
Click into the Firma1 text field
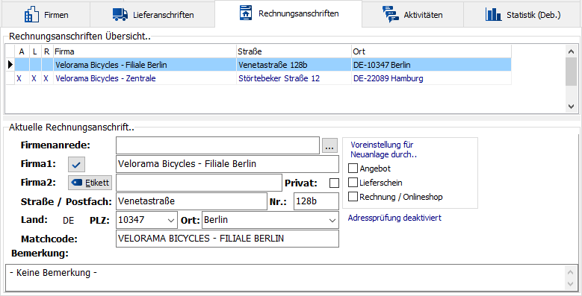[x=227, y=164]
